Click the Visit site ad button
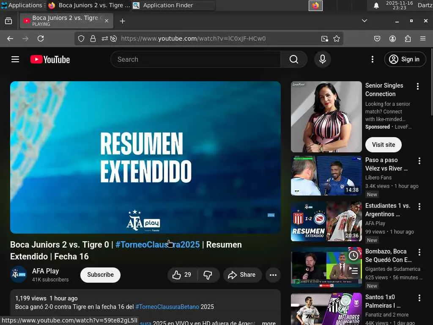This screenshot has height=325, width=433. click(383, 145)
